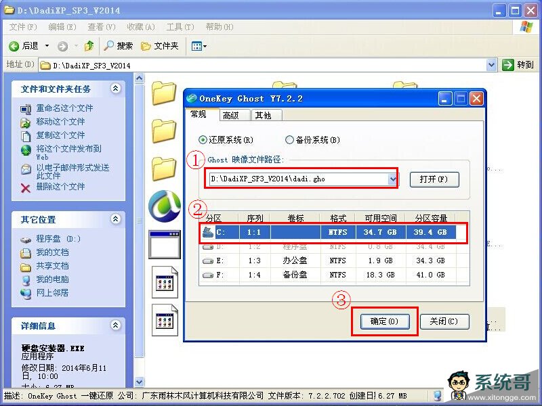Click the 确定(O) button
Image resolution: width=542 pixels, height=406 pixels.
(x=384, y=321)
